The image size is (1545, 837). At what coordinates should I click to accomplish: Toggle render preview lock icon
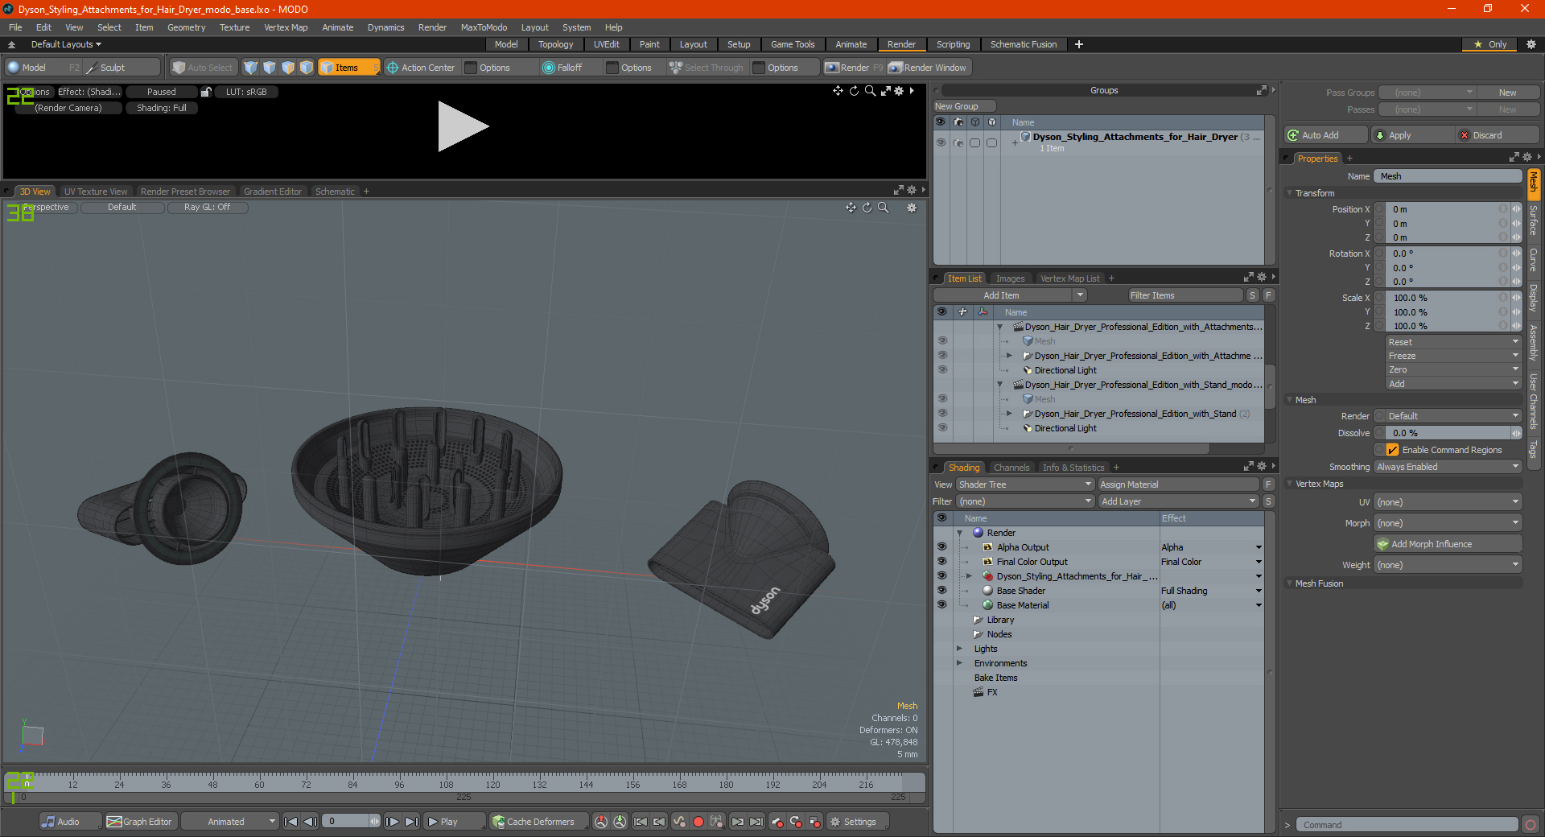(206, 92)
